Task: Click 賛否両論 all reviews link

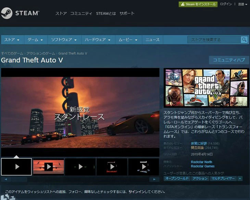Action: [197, 148]
